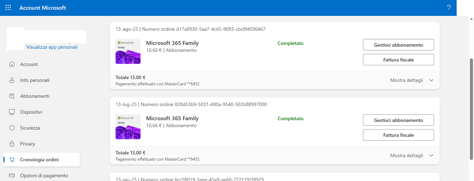Image resolution: width=474 pixels, height=181 pixels.
Task: Expand Mostra dettagli for 13-lug-25 order
Action: pos(407,155)
